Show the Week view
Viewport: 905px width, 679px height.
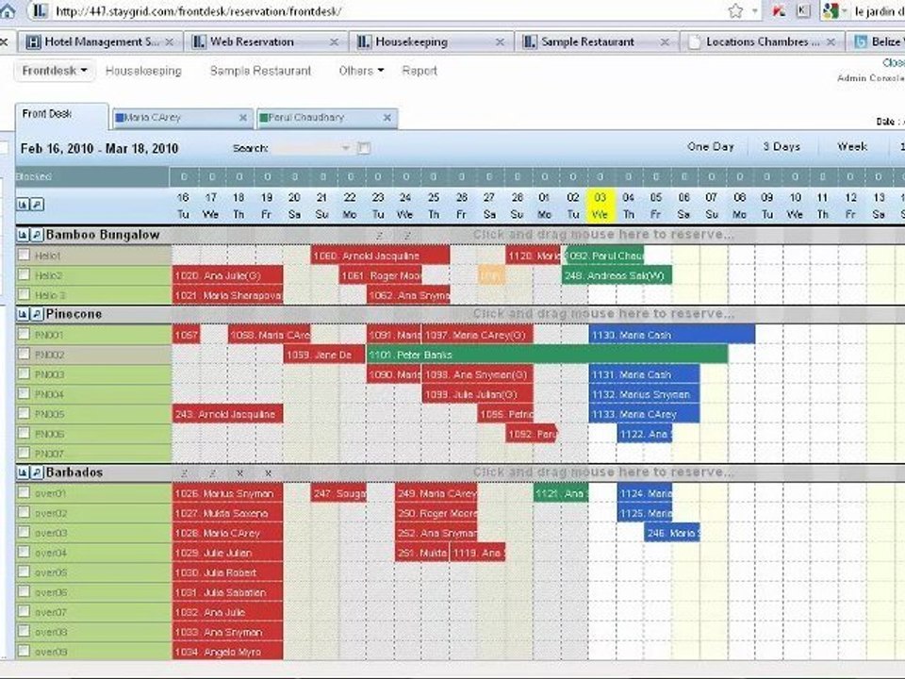click(x=852, y=147)
